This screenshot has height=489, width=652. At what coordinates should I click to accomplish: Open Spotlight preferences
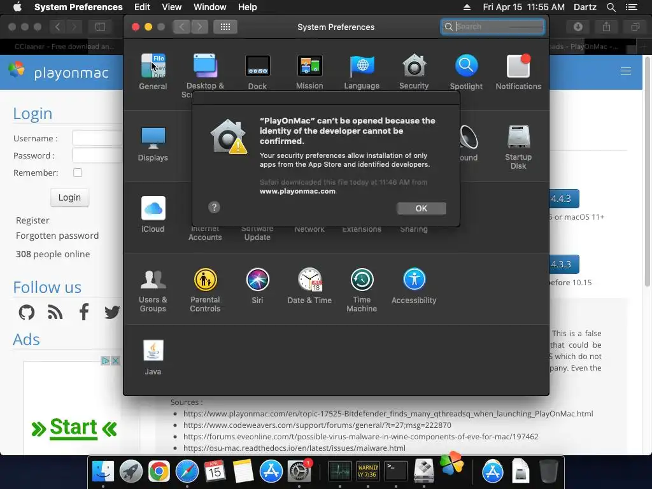tap(466, 71)
